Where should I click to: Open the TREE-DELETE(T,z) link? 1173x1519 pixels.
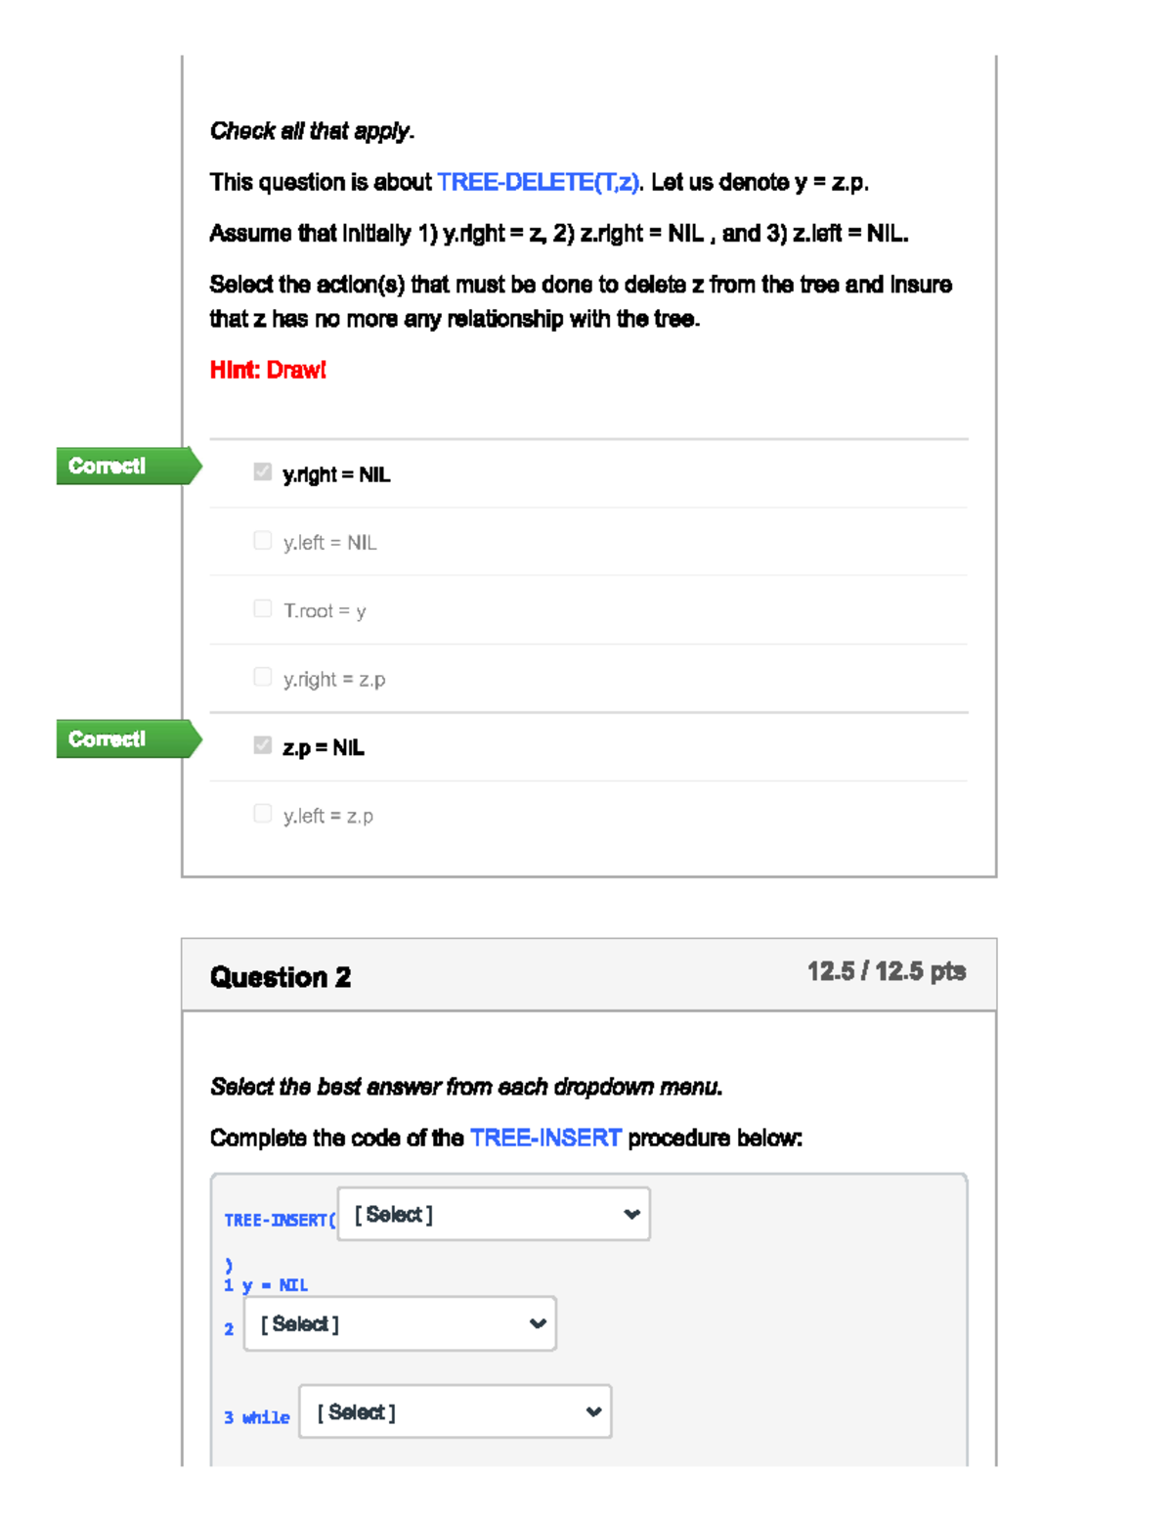click(539, 182)
